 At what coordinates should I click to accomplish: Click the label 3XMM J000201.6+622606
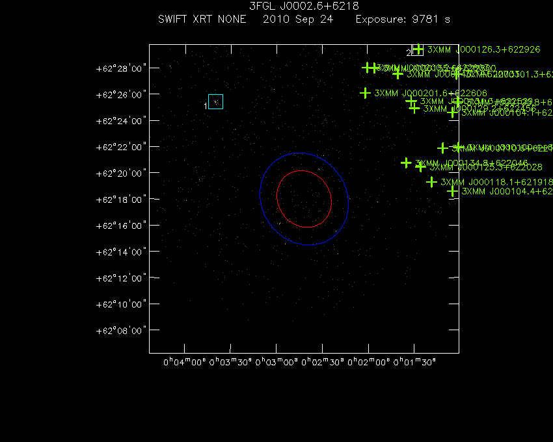[431, 94]
